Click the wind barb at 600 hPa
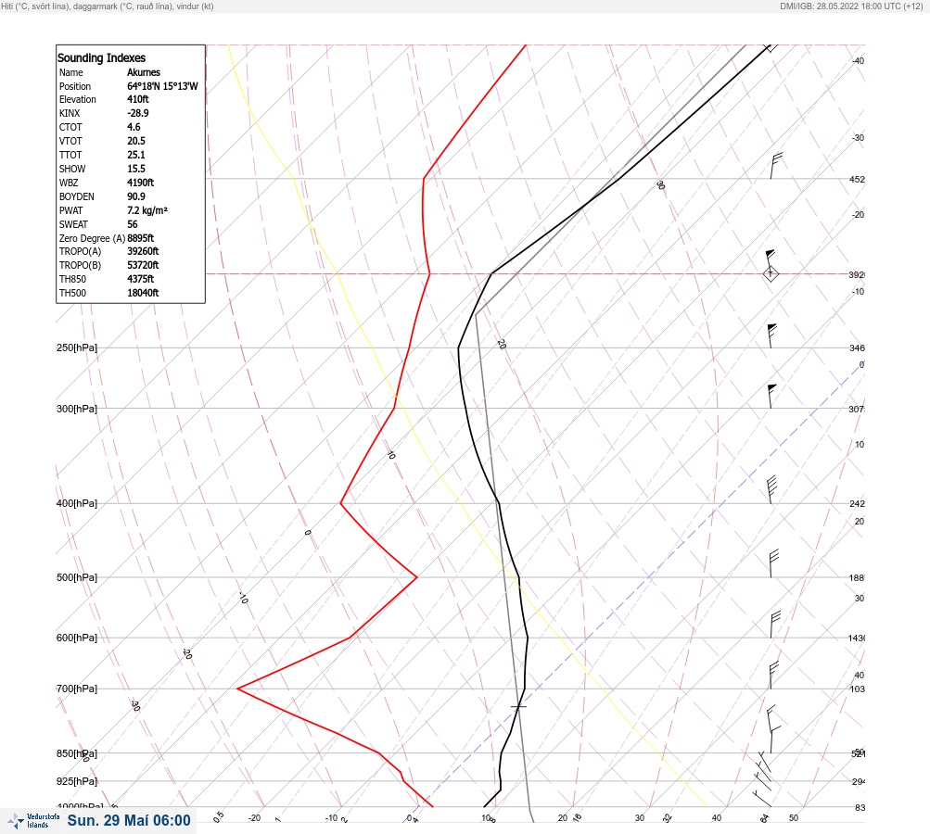This screenshot has height=834, width=930. click(x=774, y=625)
